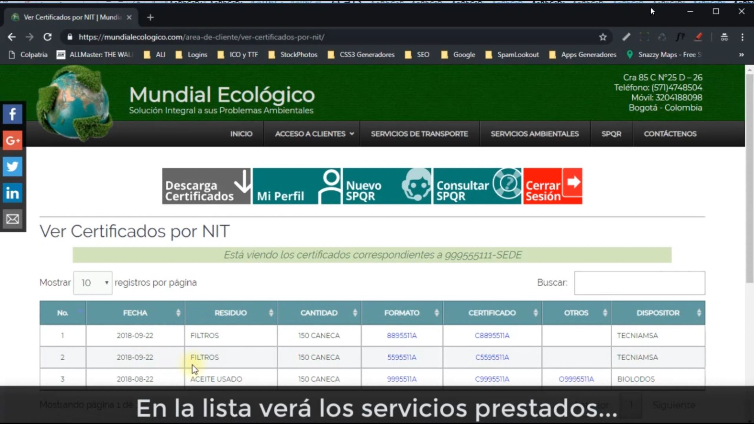Click the f? font extension icon
This screenshot has width=754, height=424.
680,37
